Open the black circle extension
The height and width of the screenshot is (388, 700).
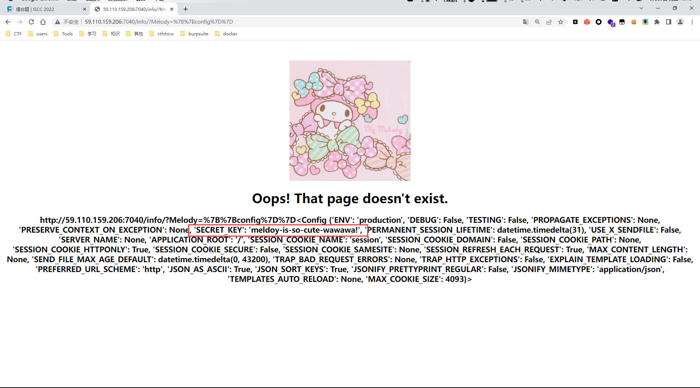(x=599, y=22)
